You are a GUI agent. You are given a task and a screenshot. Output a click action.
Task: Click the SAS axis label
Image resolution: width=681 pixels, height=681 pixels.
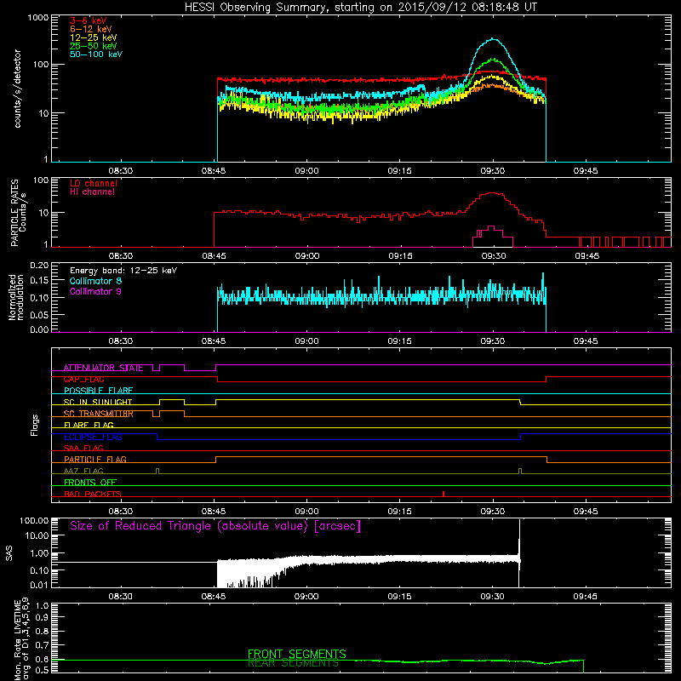[9, 553]
